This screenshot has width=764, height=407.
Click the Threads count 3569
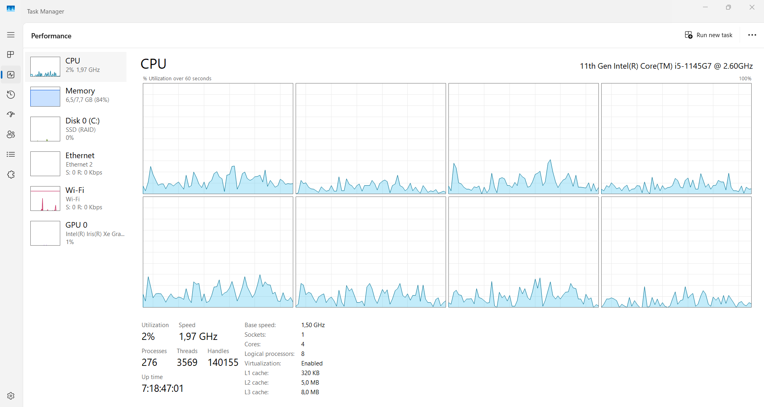tap(187, 362)
